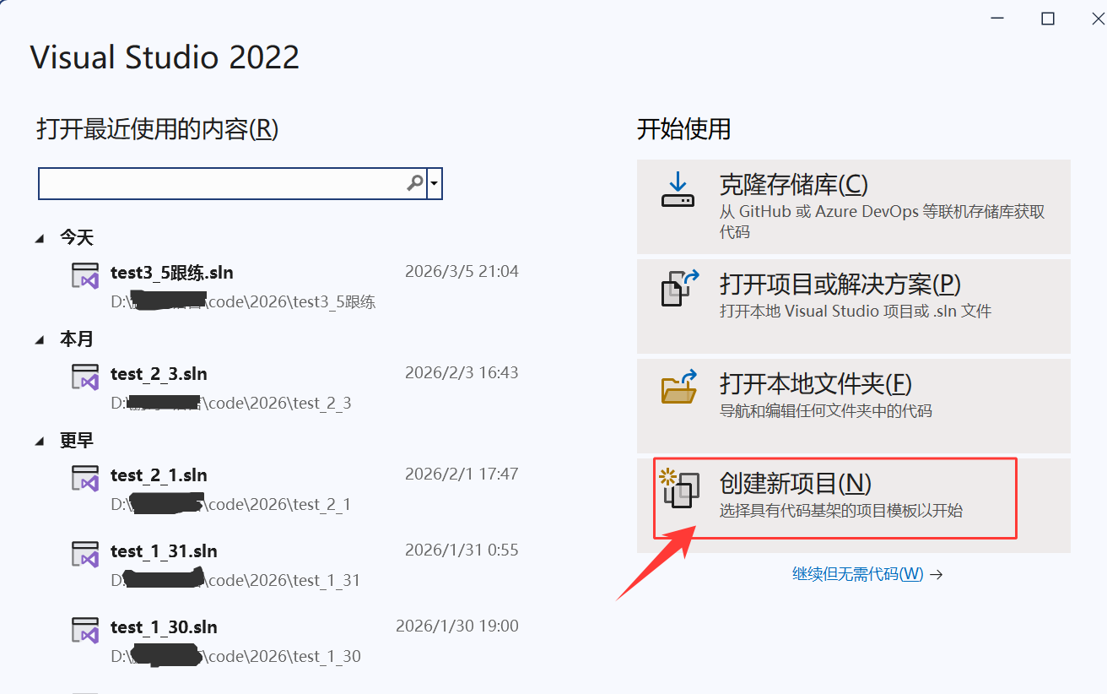Image resolution: width=1107 pixels, height=694 pixels.
Task: Click the Create new project icon
Action: 678,488
